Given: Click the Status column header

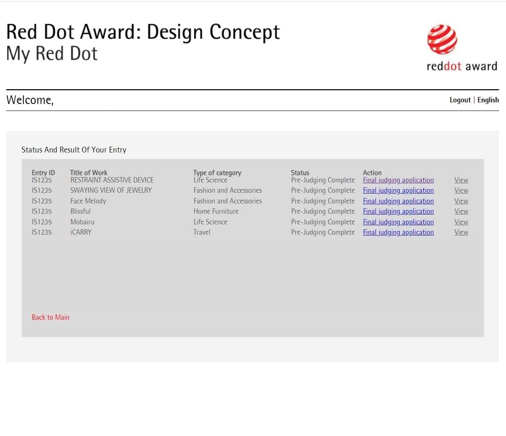Looking at the screenshot, I should pos(300,173).
